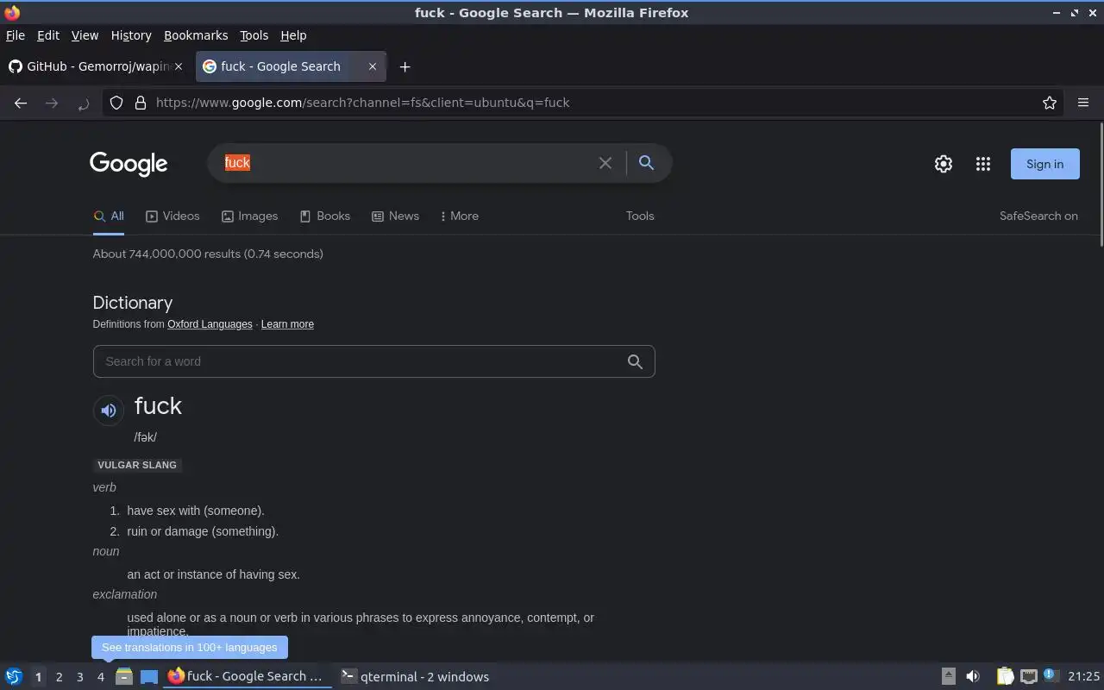
Task: Click the removable media eject tray icon
Action: pos(948,676)
